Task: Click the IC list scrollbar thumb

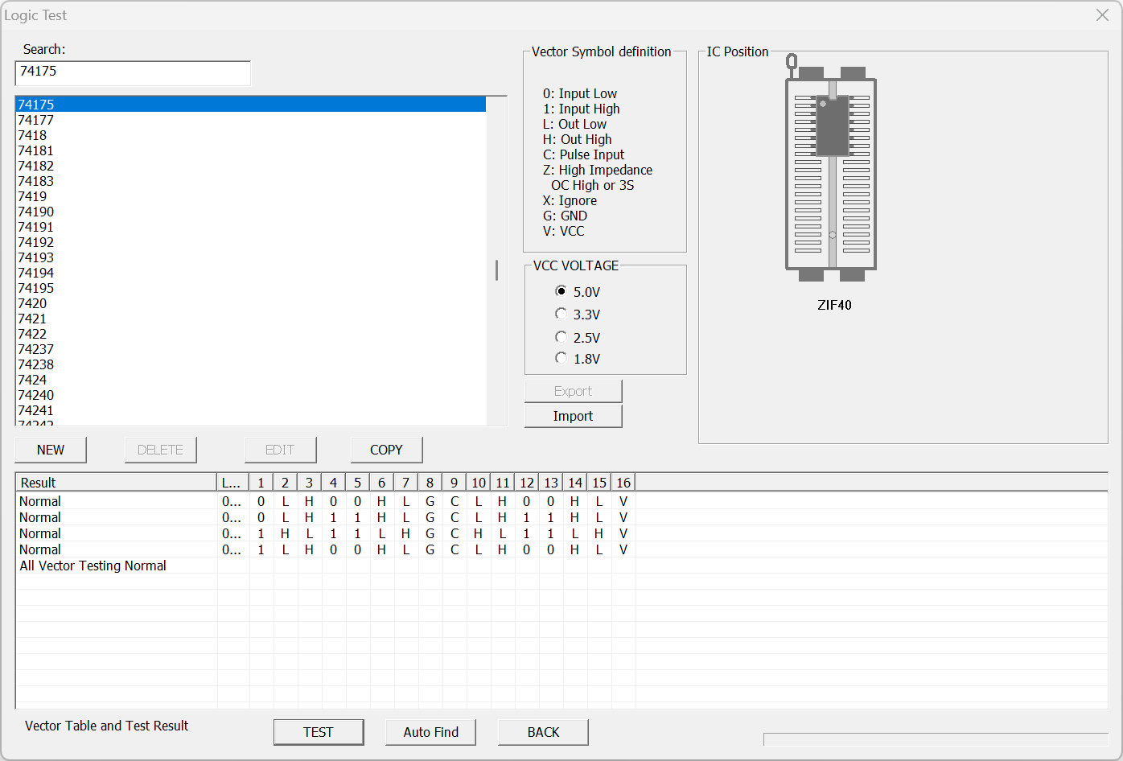Action: 496,270
